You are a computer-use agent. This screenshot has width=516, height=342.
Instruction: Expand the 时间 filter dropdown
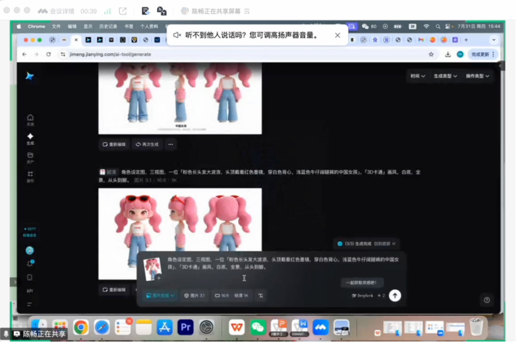(x=418, y=76)
